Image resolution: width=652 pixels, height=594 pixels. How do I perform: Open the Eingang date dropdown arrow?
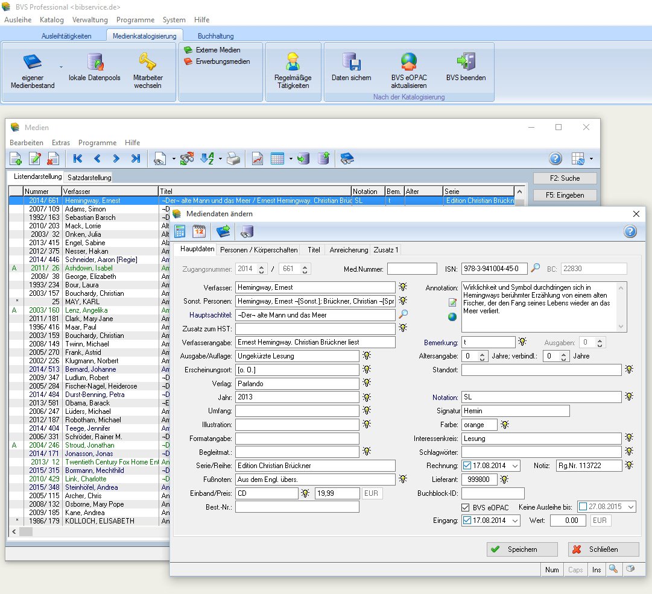[514, 521]
